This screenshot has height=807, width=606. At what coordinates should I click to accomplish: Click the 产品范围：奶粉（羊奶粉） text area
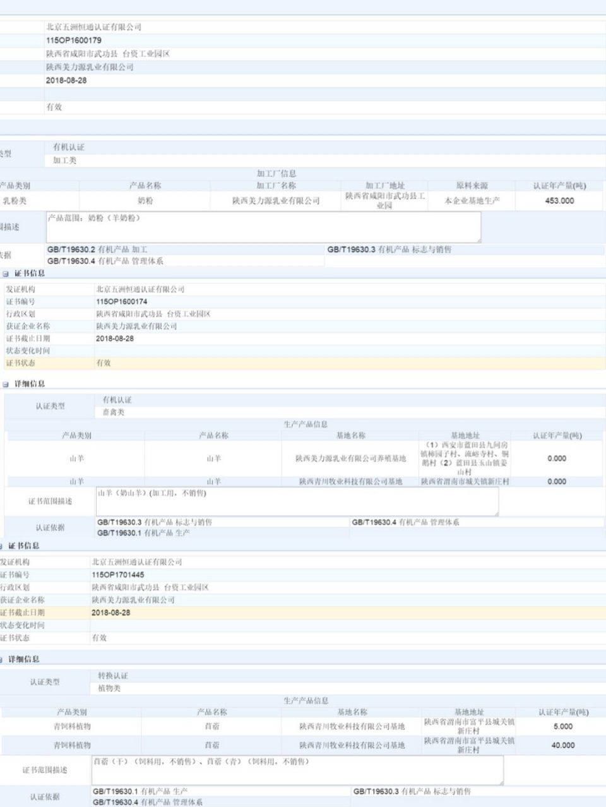click(263, 227)
